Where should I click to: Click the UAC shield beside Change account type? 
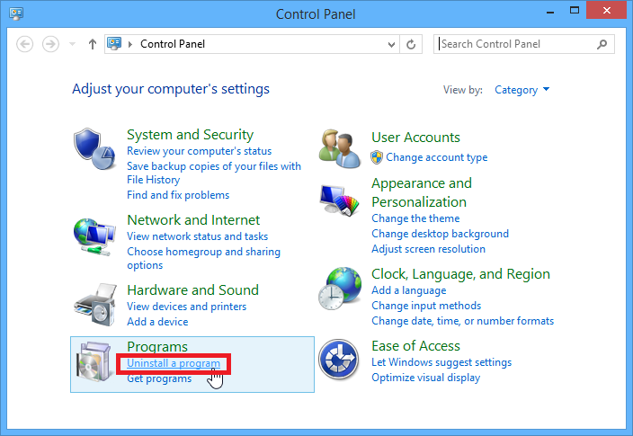pyautogui.click(x=377, y=157)
